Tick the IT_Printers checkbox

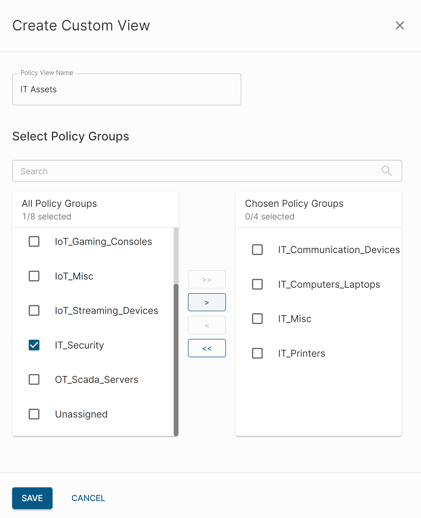point(257,353)
